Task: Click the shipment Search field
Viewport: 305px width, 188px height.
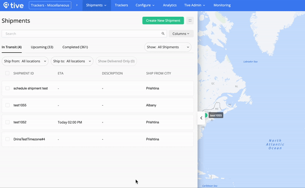Action: pos(84,34)
